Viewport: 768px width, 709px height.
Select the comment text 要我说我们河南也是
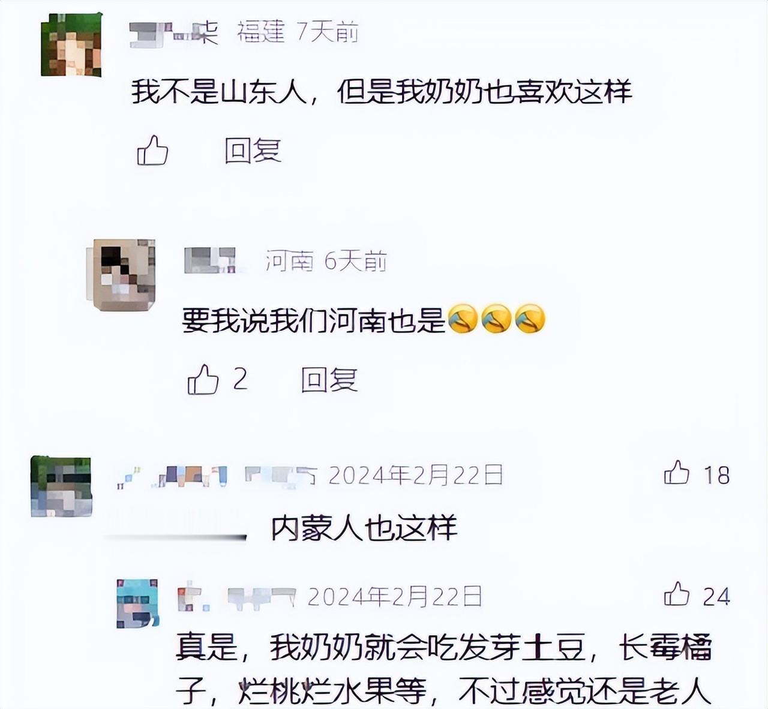tap(314, 320)
